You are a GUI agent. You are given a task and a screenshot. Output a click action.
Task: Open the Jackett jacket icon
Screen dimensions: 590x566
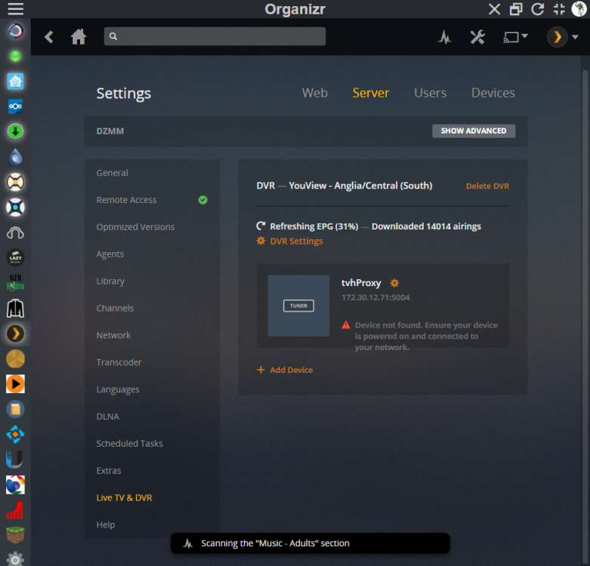click(x=15, y=308)
